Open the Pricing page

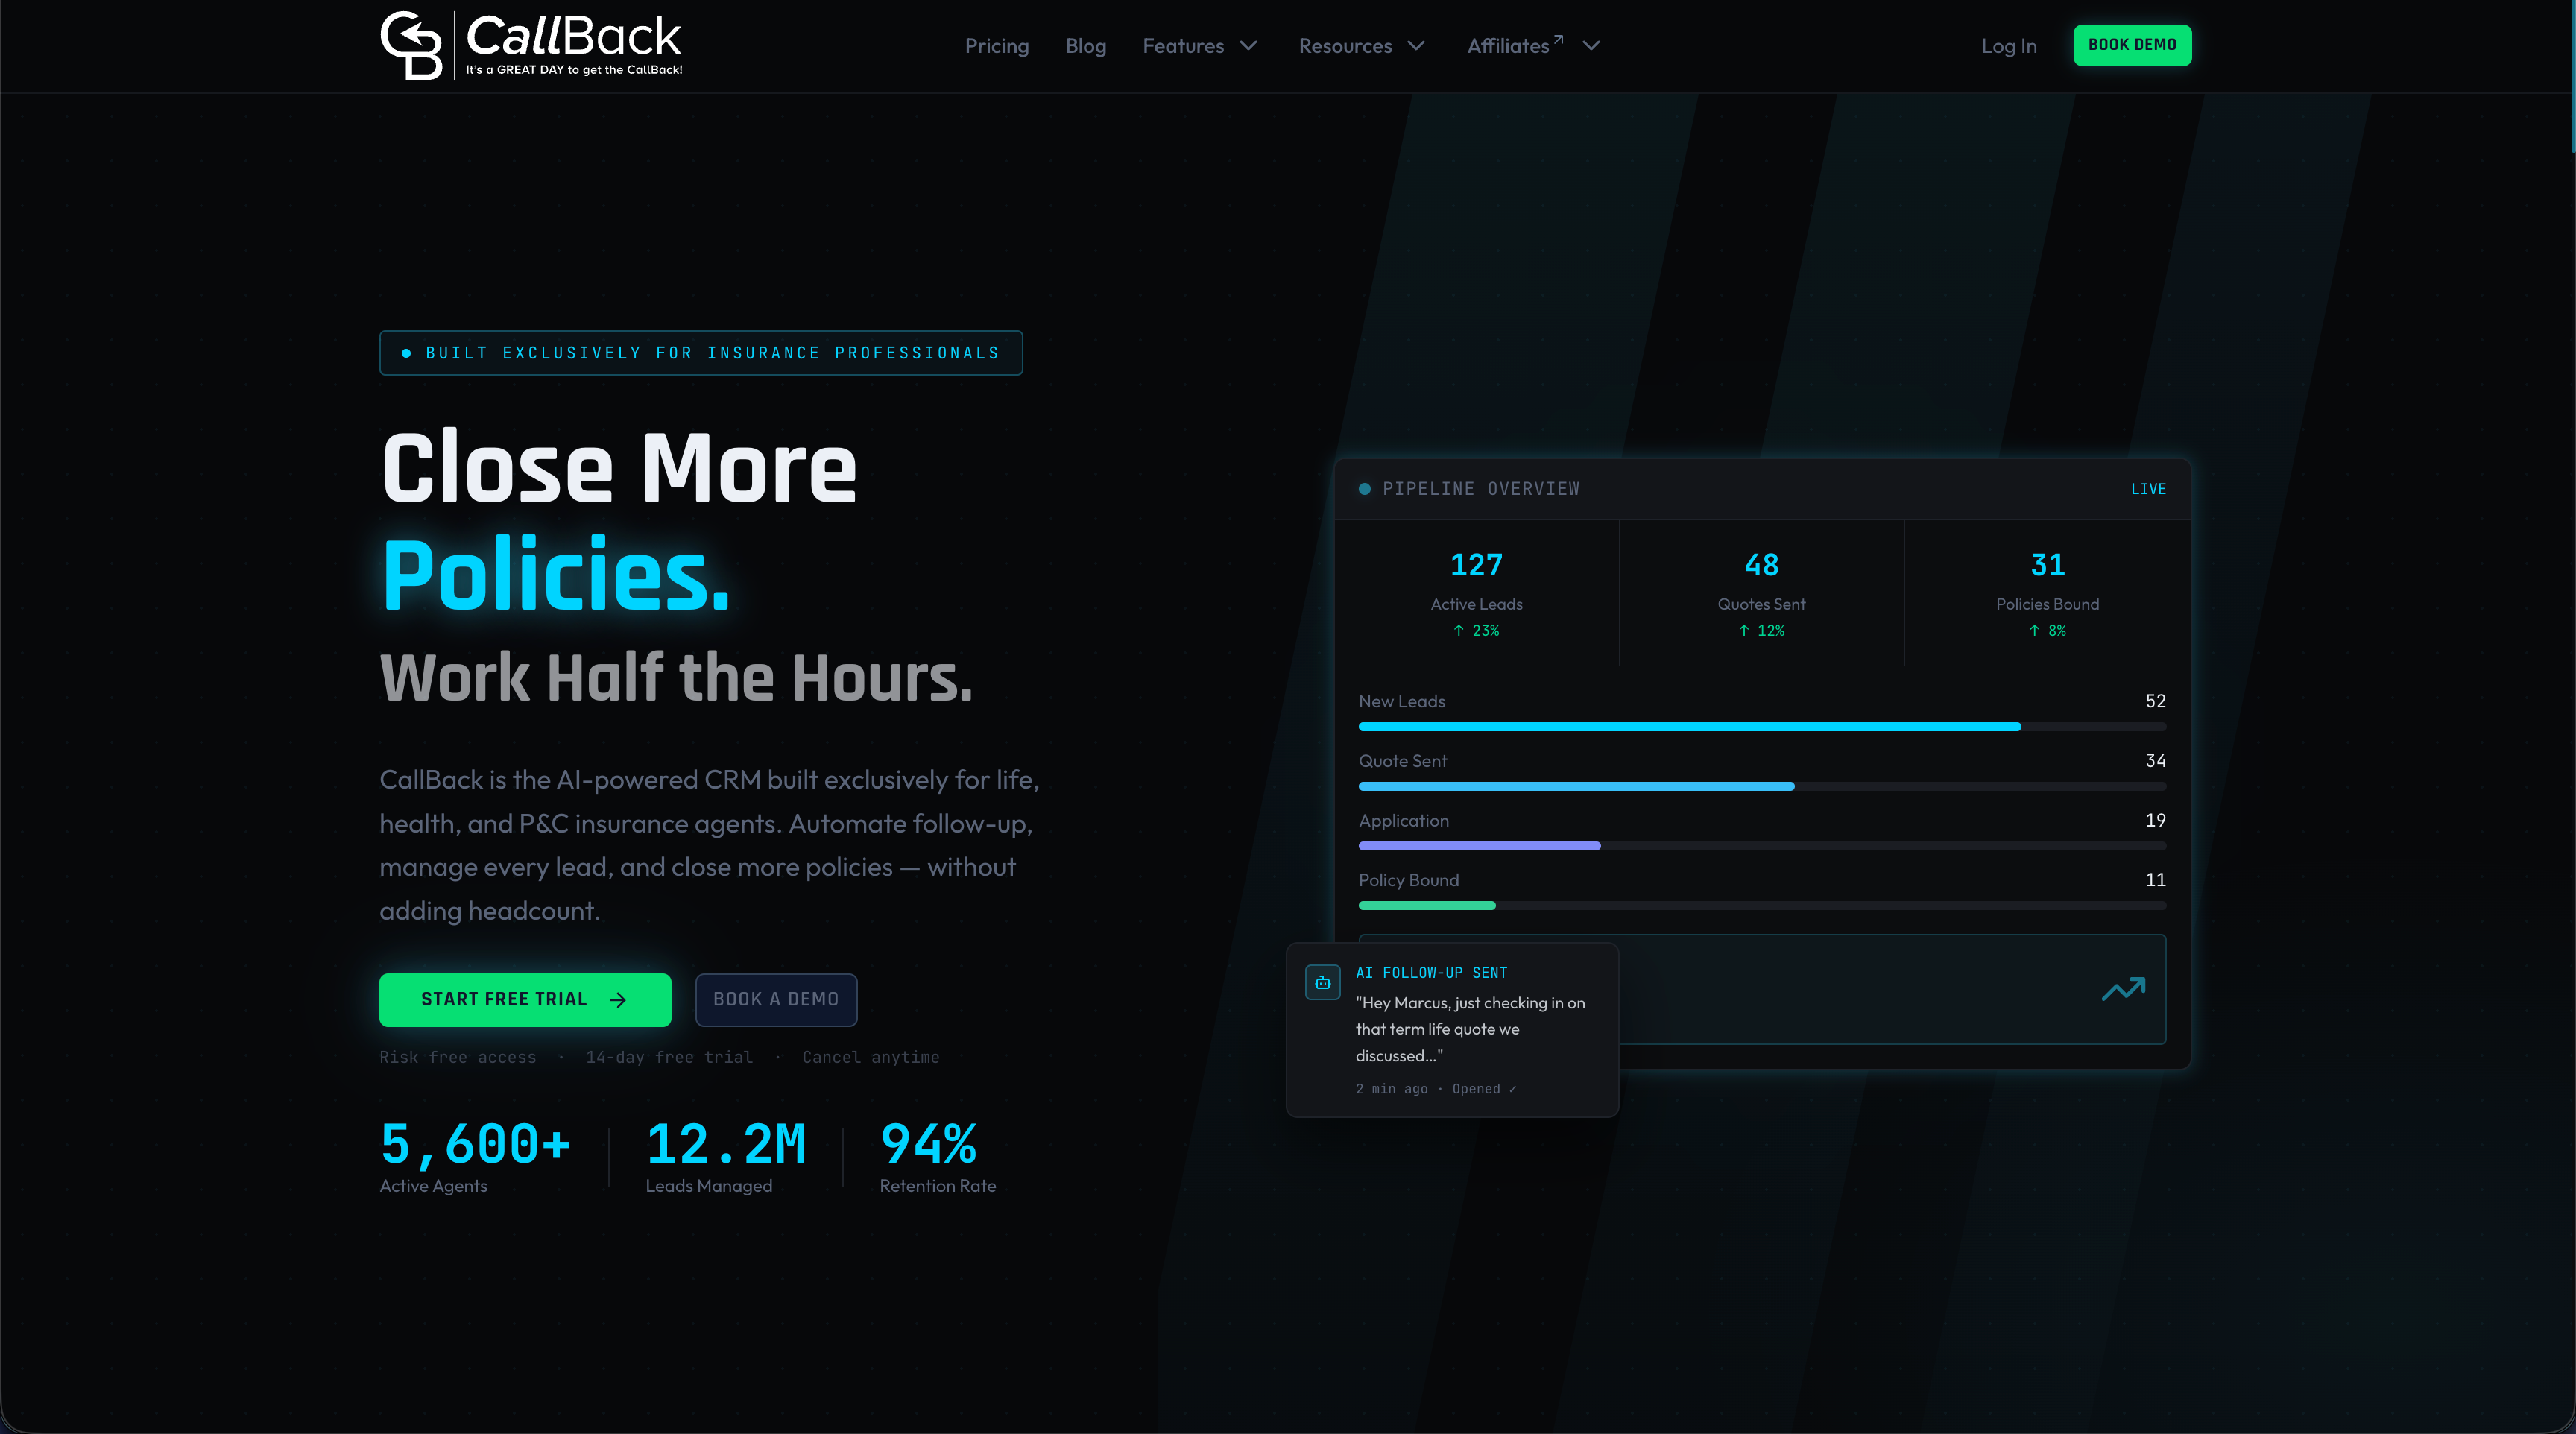[x=996, y=46]
